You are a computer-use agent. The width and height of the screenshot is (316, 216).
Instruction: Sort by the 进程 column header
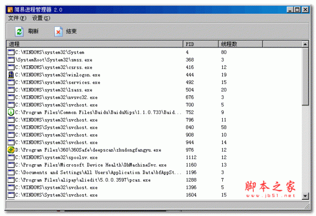click(x=95, y=44)
